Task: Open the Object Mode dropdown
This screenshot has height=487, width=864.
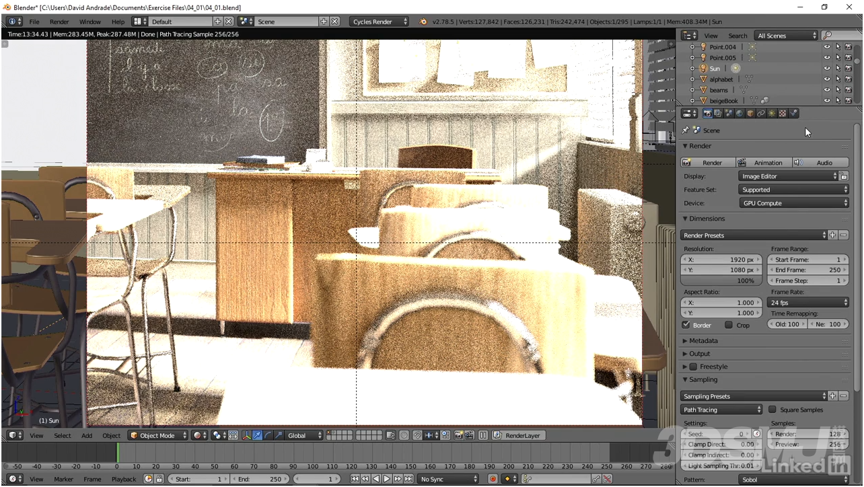Action: (158, 435)
